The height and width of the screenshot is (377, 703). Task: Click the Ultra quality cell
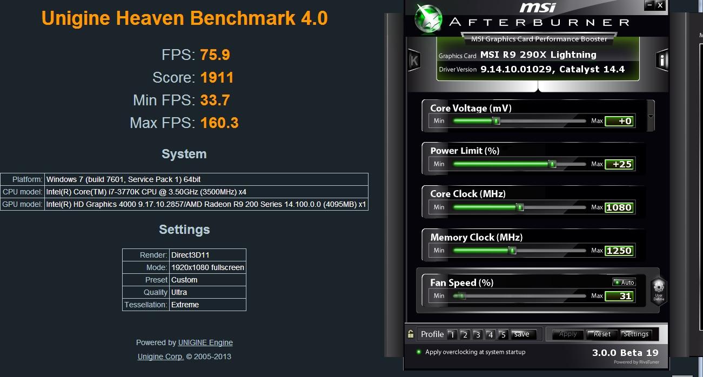pos(208,292)
